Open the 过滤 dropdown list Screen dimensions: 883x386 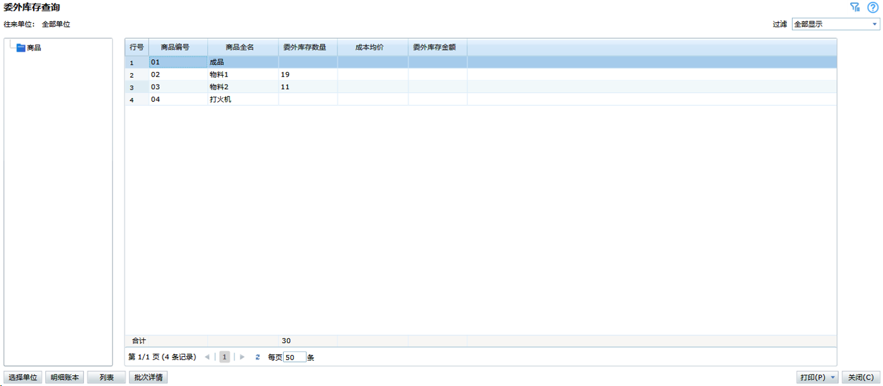(x=875, y=25)
